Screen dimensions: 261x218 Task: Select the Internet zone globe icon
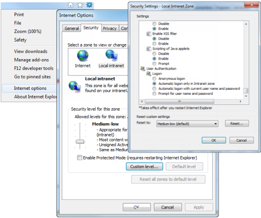point(83,56)
